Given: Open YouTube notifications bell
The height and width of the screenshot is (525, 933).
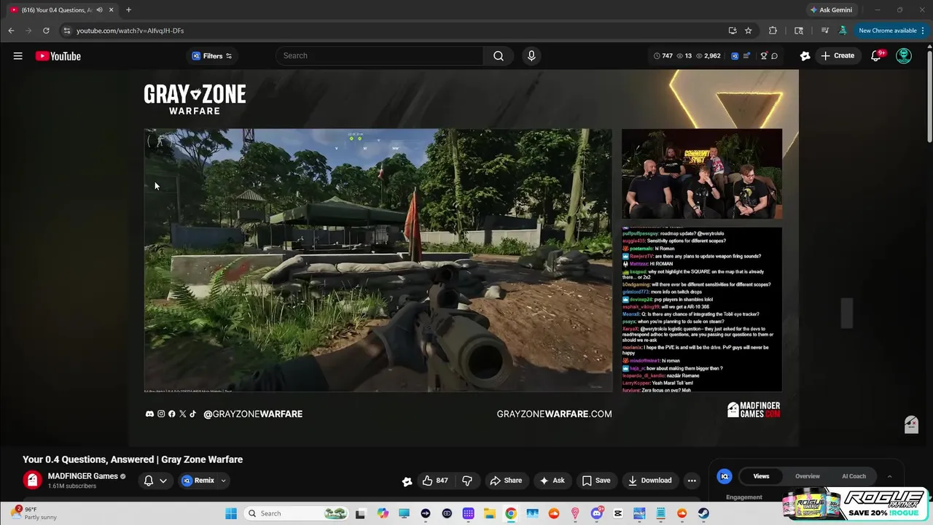Looking at the screenshot, I should tap(876, 55).
